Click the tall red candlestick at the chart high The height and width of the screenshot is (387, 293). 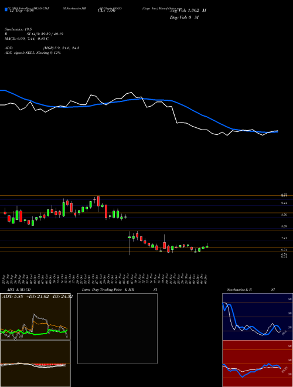click(x=98, y=204)
